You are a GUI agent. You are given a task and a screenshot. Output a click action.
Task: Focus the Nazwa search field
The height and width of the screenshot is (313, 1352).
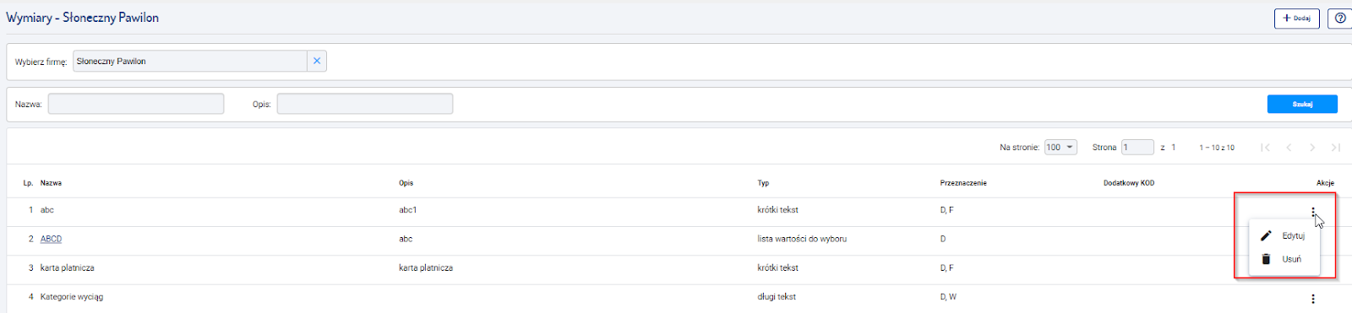(x=136, y=104)
